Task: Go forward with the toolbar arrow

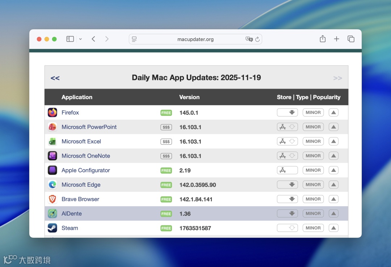Action: click(x=107, y=39)
